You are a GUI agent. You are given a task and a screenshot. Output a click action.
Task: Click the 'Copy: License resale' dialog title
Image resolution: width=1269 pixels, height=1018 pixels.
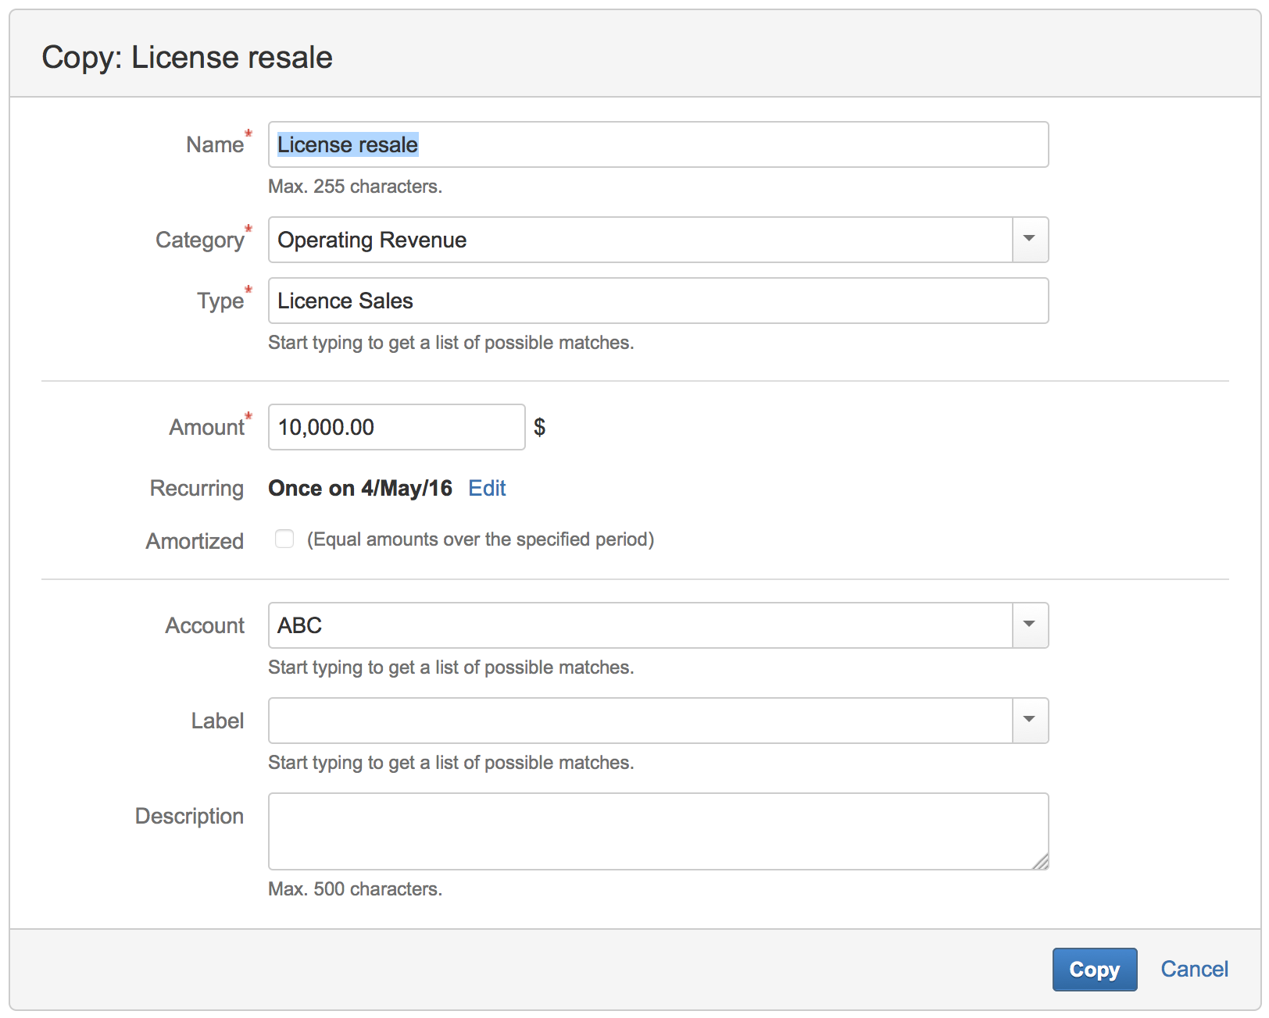click(187, 58)
